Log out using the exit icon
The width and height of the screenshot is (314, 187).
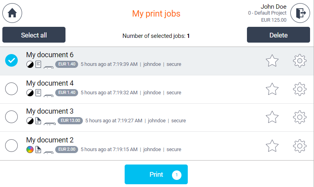[300, 13]
